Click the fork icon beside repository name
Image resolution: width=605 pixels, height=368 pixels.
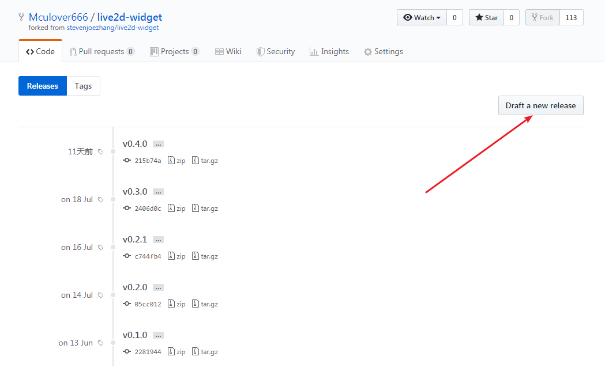(21, 17)
